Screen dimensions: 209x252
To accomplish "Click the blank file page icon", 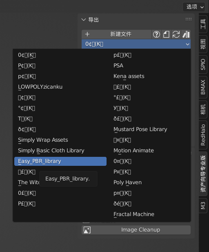I will (x=166, y=34).
